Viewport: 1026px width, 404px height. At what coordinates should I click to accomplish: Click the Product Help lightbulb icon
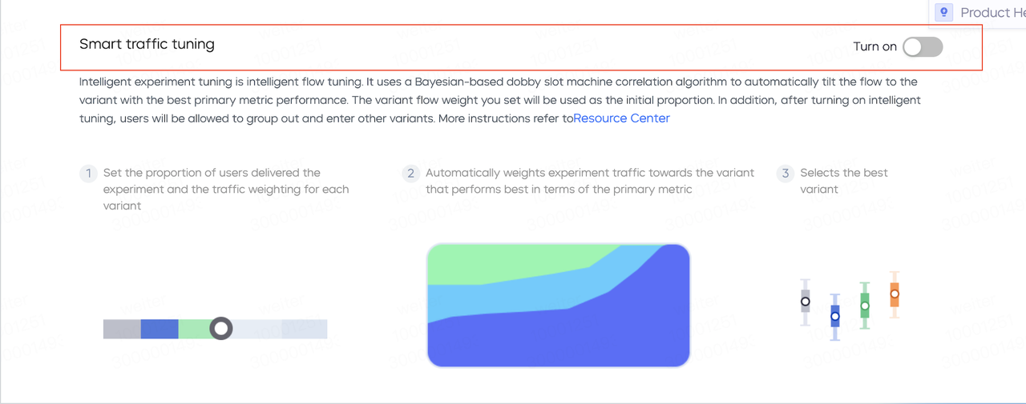point(944,12)
